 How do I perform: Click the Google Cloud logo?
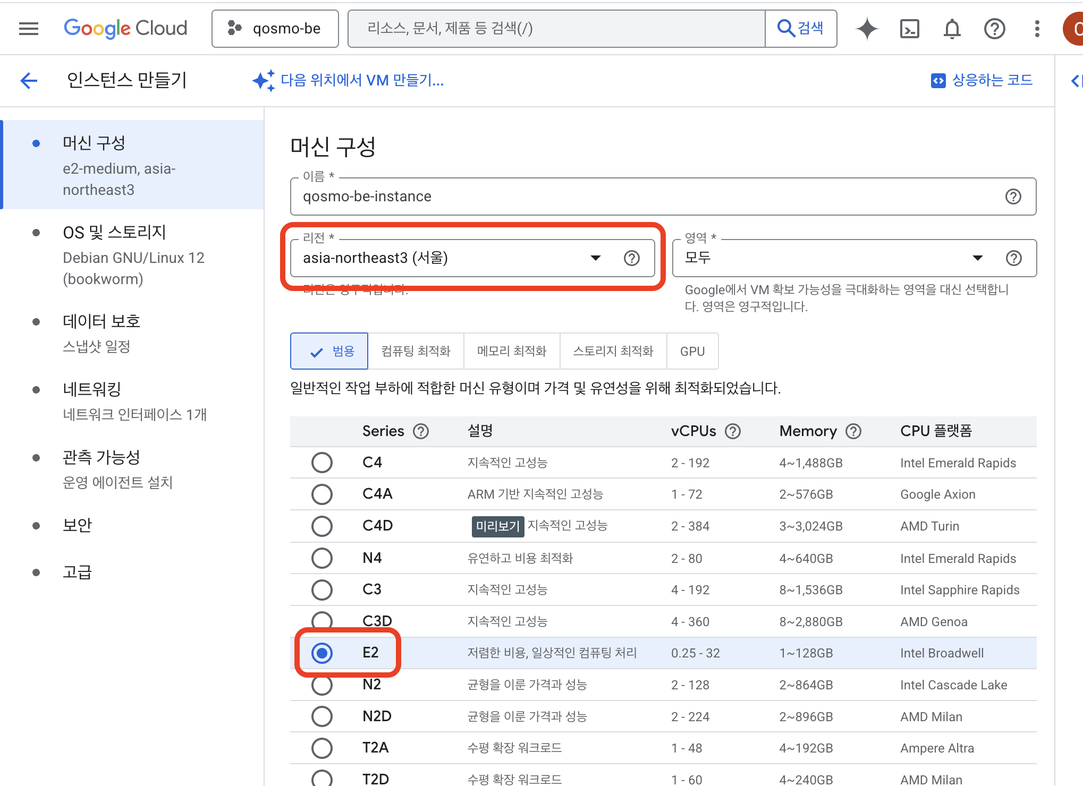point(125,28)
